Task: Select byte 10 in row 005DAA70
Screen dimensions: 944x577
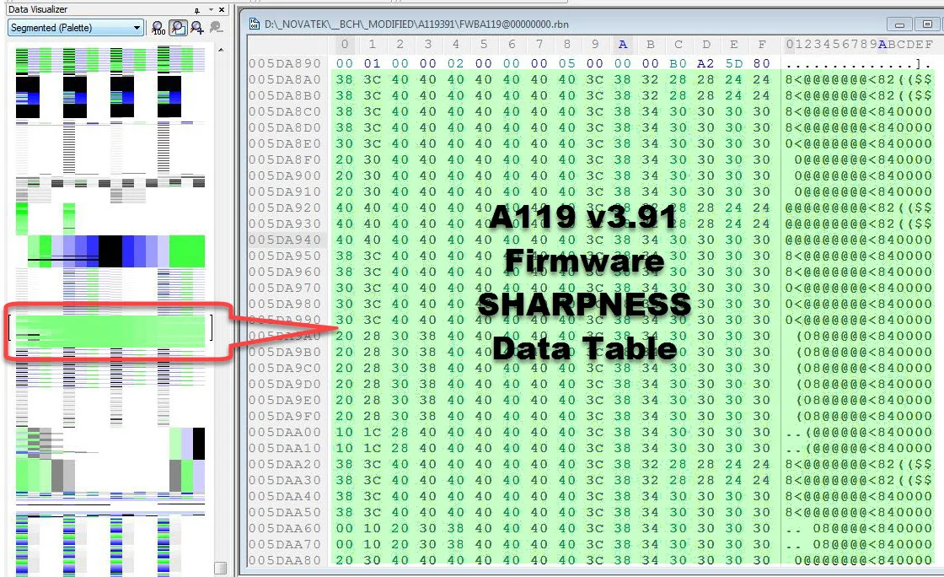Action: 372,544
